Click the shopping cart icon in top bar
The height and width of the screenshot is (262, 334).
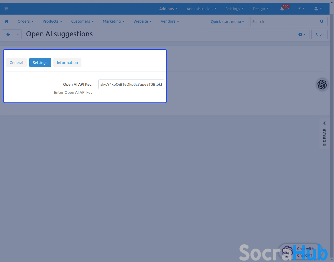[6, 9]
